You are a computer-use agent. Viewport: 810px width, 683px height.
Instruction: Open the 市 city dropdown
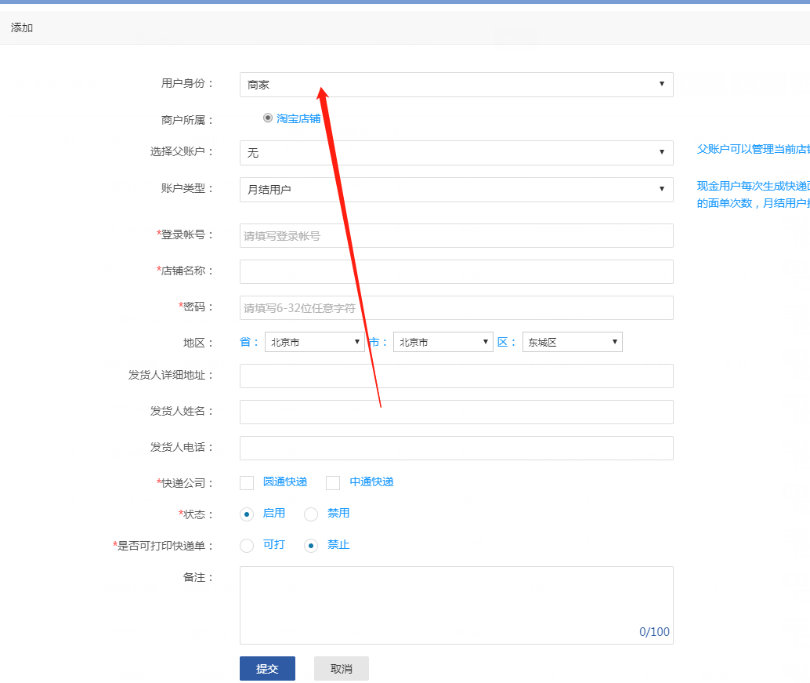[x=443, y=342]
